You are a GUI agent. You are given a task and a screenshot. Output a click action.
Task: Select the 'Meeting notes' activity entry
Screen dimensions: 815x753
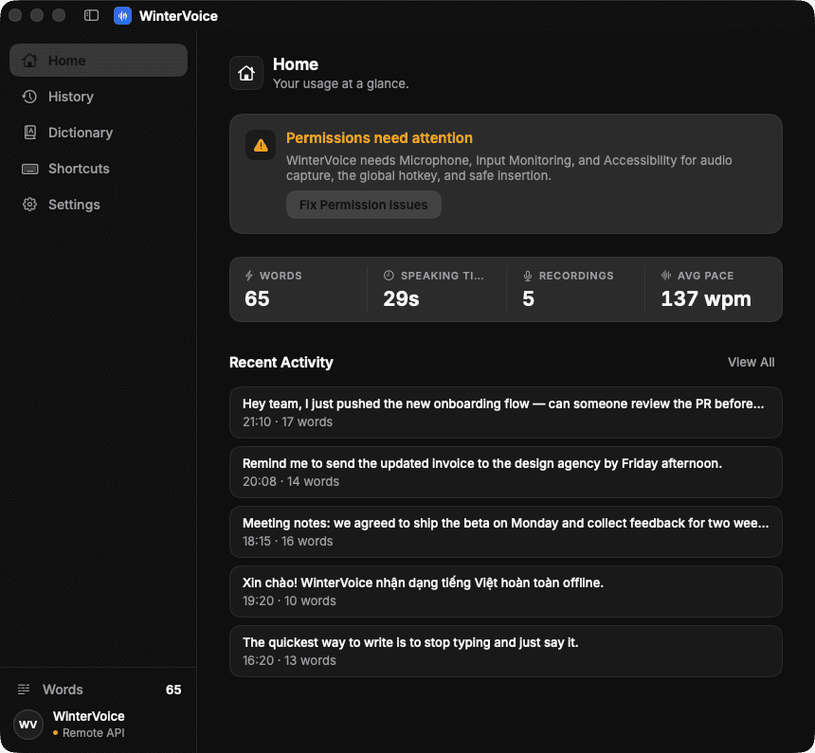[506, 532]
